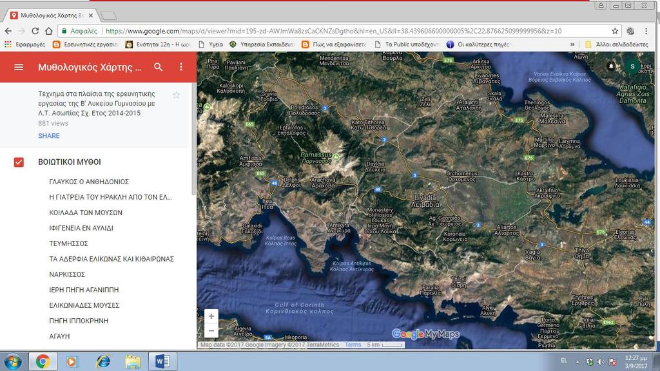Select ΤΑ ΑΔΕΡΦΙΑ ΕΛΙΚΩΝΑΣ ΚΑΙ ΚΙΘΑΙΡΩΝΑΣ entry
This screenshot has width=660, height=371.
tap(112, 259)
